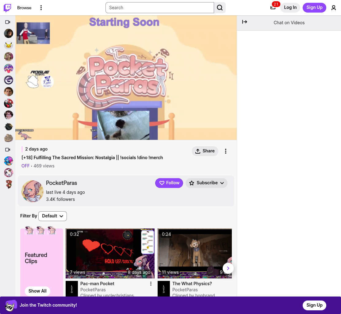Open the three-dot menu beside Browse
Screen dimensions: 341x314
click(x=41, y=8)
